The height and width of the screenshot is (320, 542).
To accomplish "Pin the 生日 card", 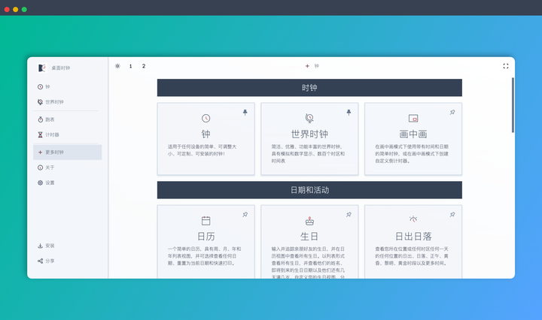I will tap(349, 215).
